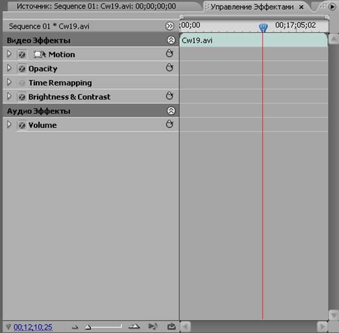Select the Time Remapping label

(60, 83)
